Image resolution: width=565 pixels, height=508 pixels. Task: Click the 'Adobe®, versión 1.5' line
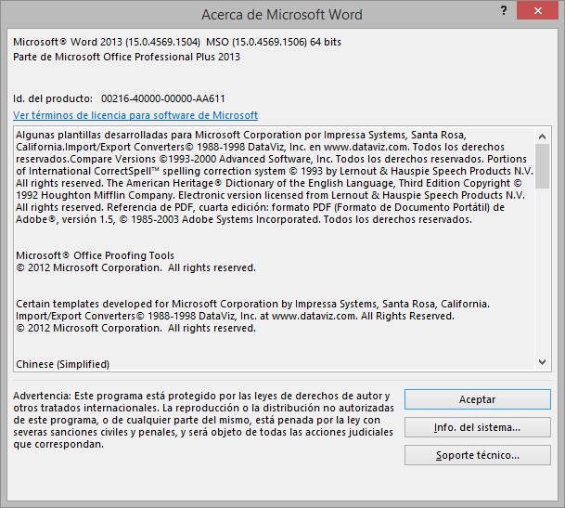coord(244,219)
